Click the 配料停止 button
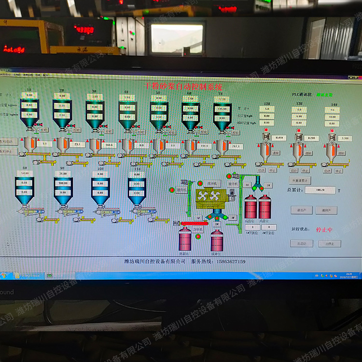The height and width of the screenshot is (362, 362). pos(8,152)
